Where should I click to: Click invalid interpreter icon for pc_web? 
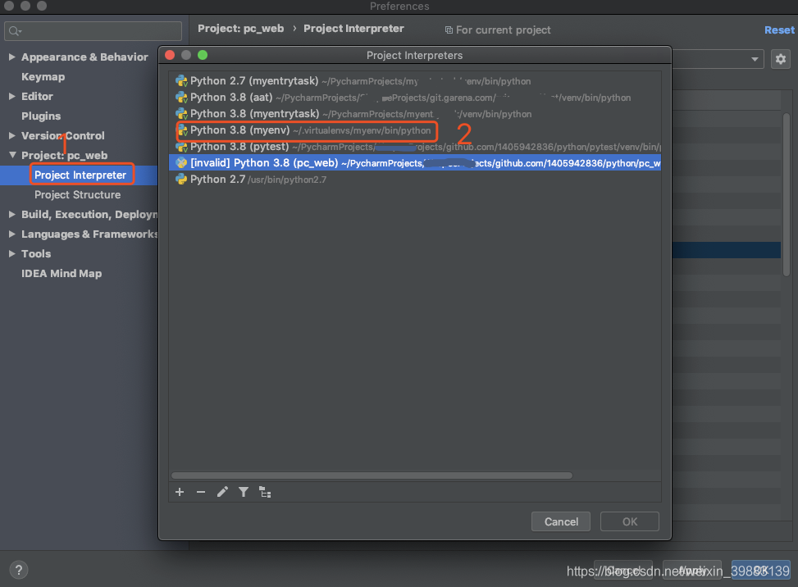(182, 163)
